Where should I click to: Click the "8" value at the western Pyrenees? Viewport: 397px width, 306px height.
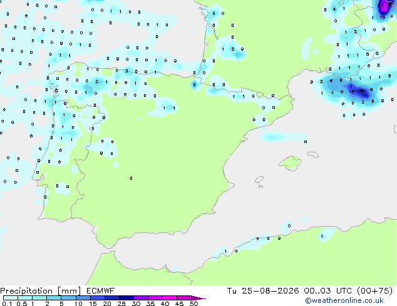(x=195, y=84)
